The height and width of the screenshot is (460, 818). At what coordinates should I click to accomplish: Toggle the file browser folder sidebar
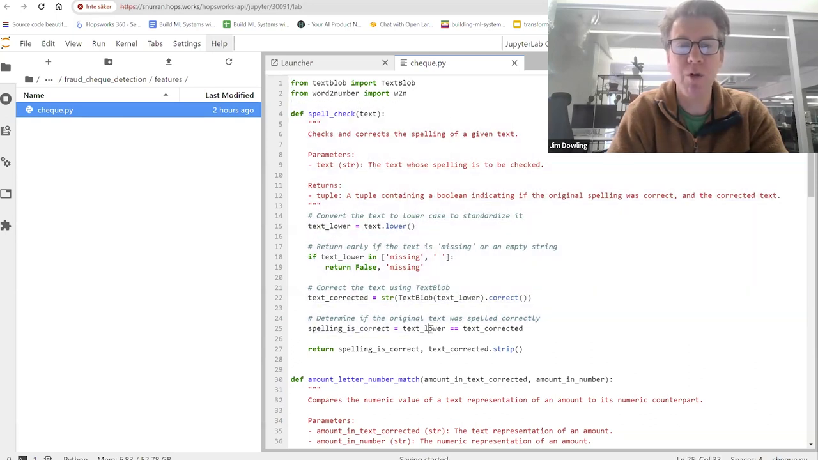pos(6,67)
